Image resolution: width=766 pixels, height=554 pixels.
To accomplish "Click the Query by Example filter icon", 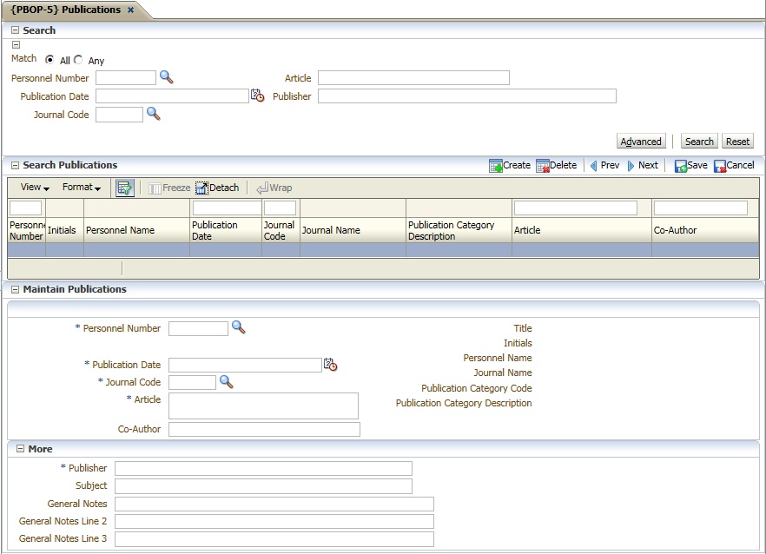I will coord(124,188).
